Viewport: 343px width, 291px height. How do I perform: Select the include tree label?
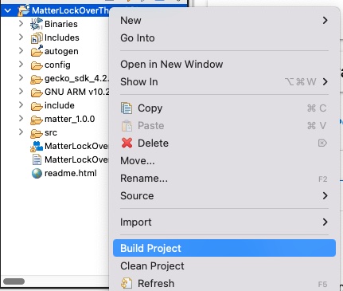(60, 105)
